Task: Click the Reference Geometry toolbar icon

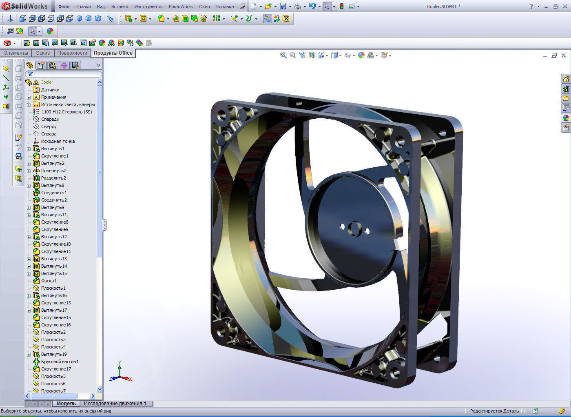Action: 234,18
